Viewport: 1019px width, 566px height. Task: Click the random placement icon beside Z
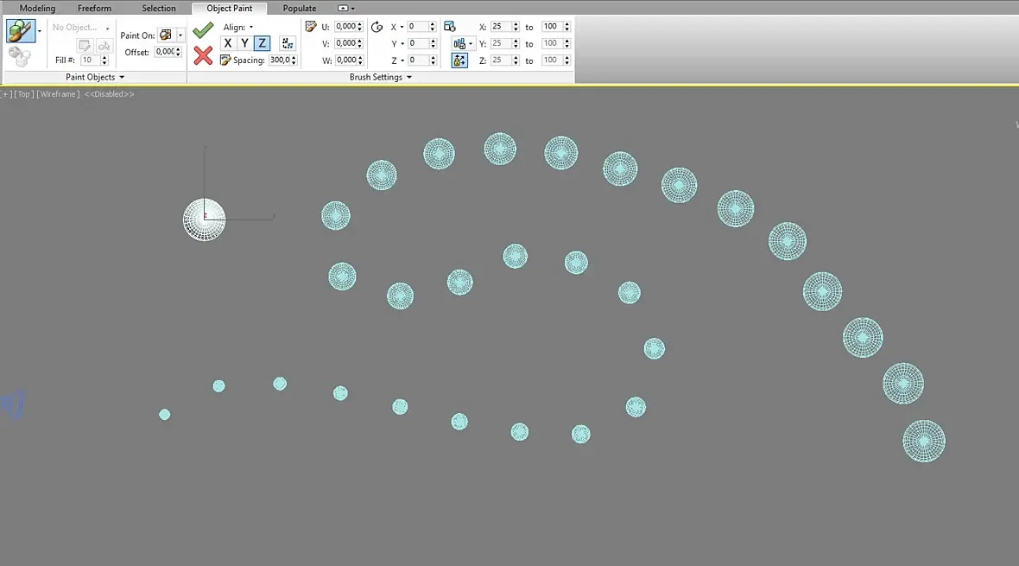[288, 43]
